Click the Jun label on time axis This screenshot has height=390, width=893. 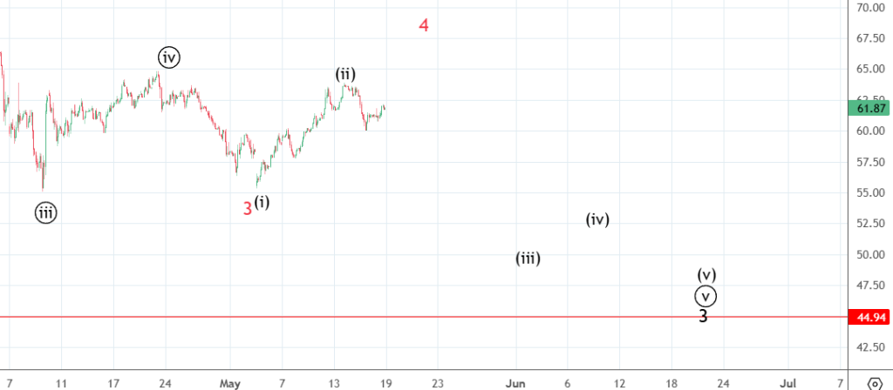[x=516, y=382]
